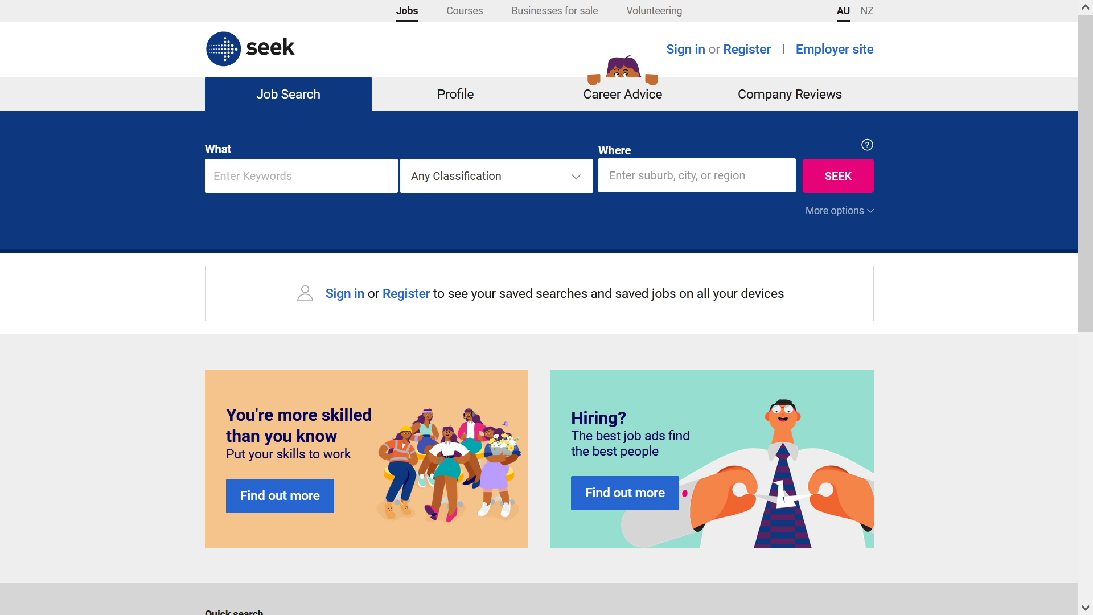Click the suburb, city, or region field

tap(697, 175)
